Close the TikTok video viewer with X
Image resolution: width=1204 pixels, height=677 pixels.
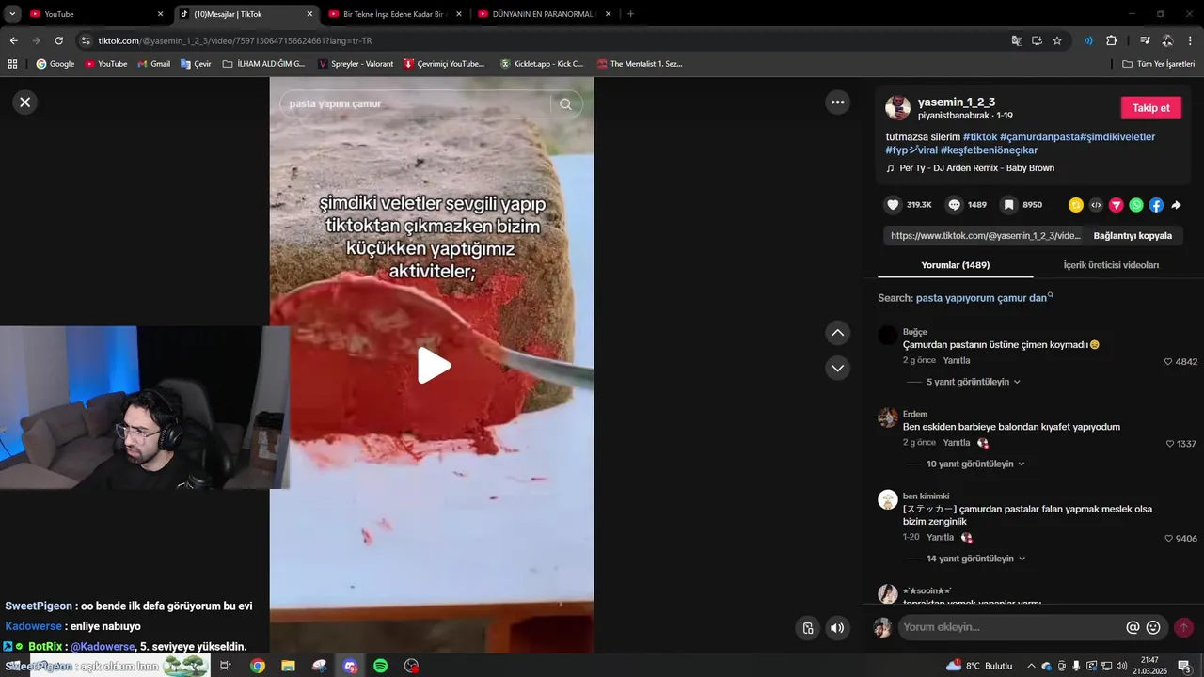[x=25, y=102]
